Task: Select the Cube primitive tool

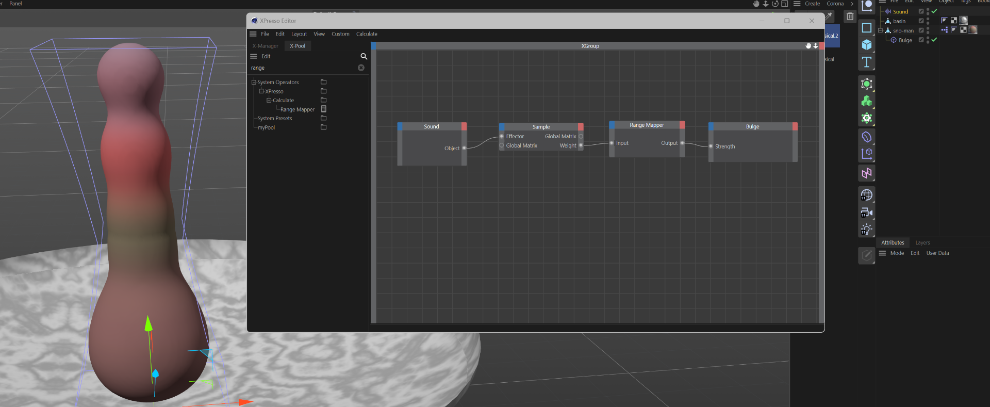Action: point(867,45)
